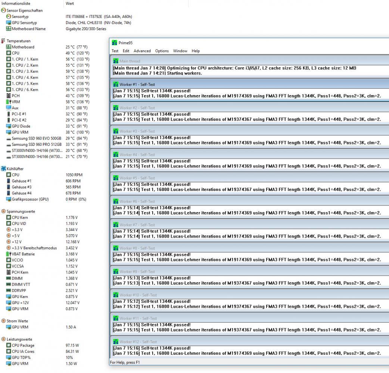Click the Samsung SSD 960 EVO drive icon
This screenshot has height=373, width=389.
click(x=9, y=139)
